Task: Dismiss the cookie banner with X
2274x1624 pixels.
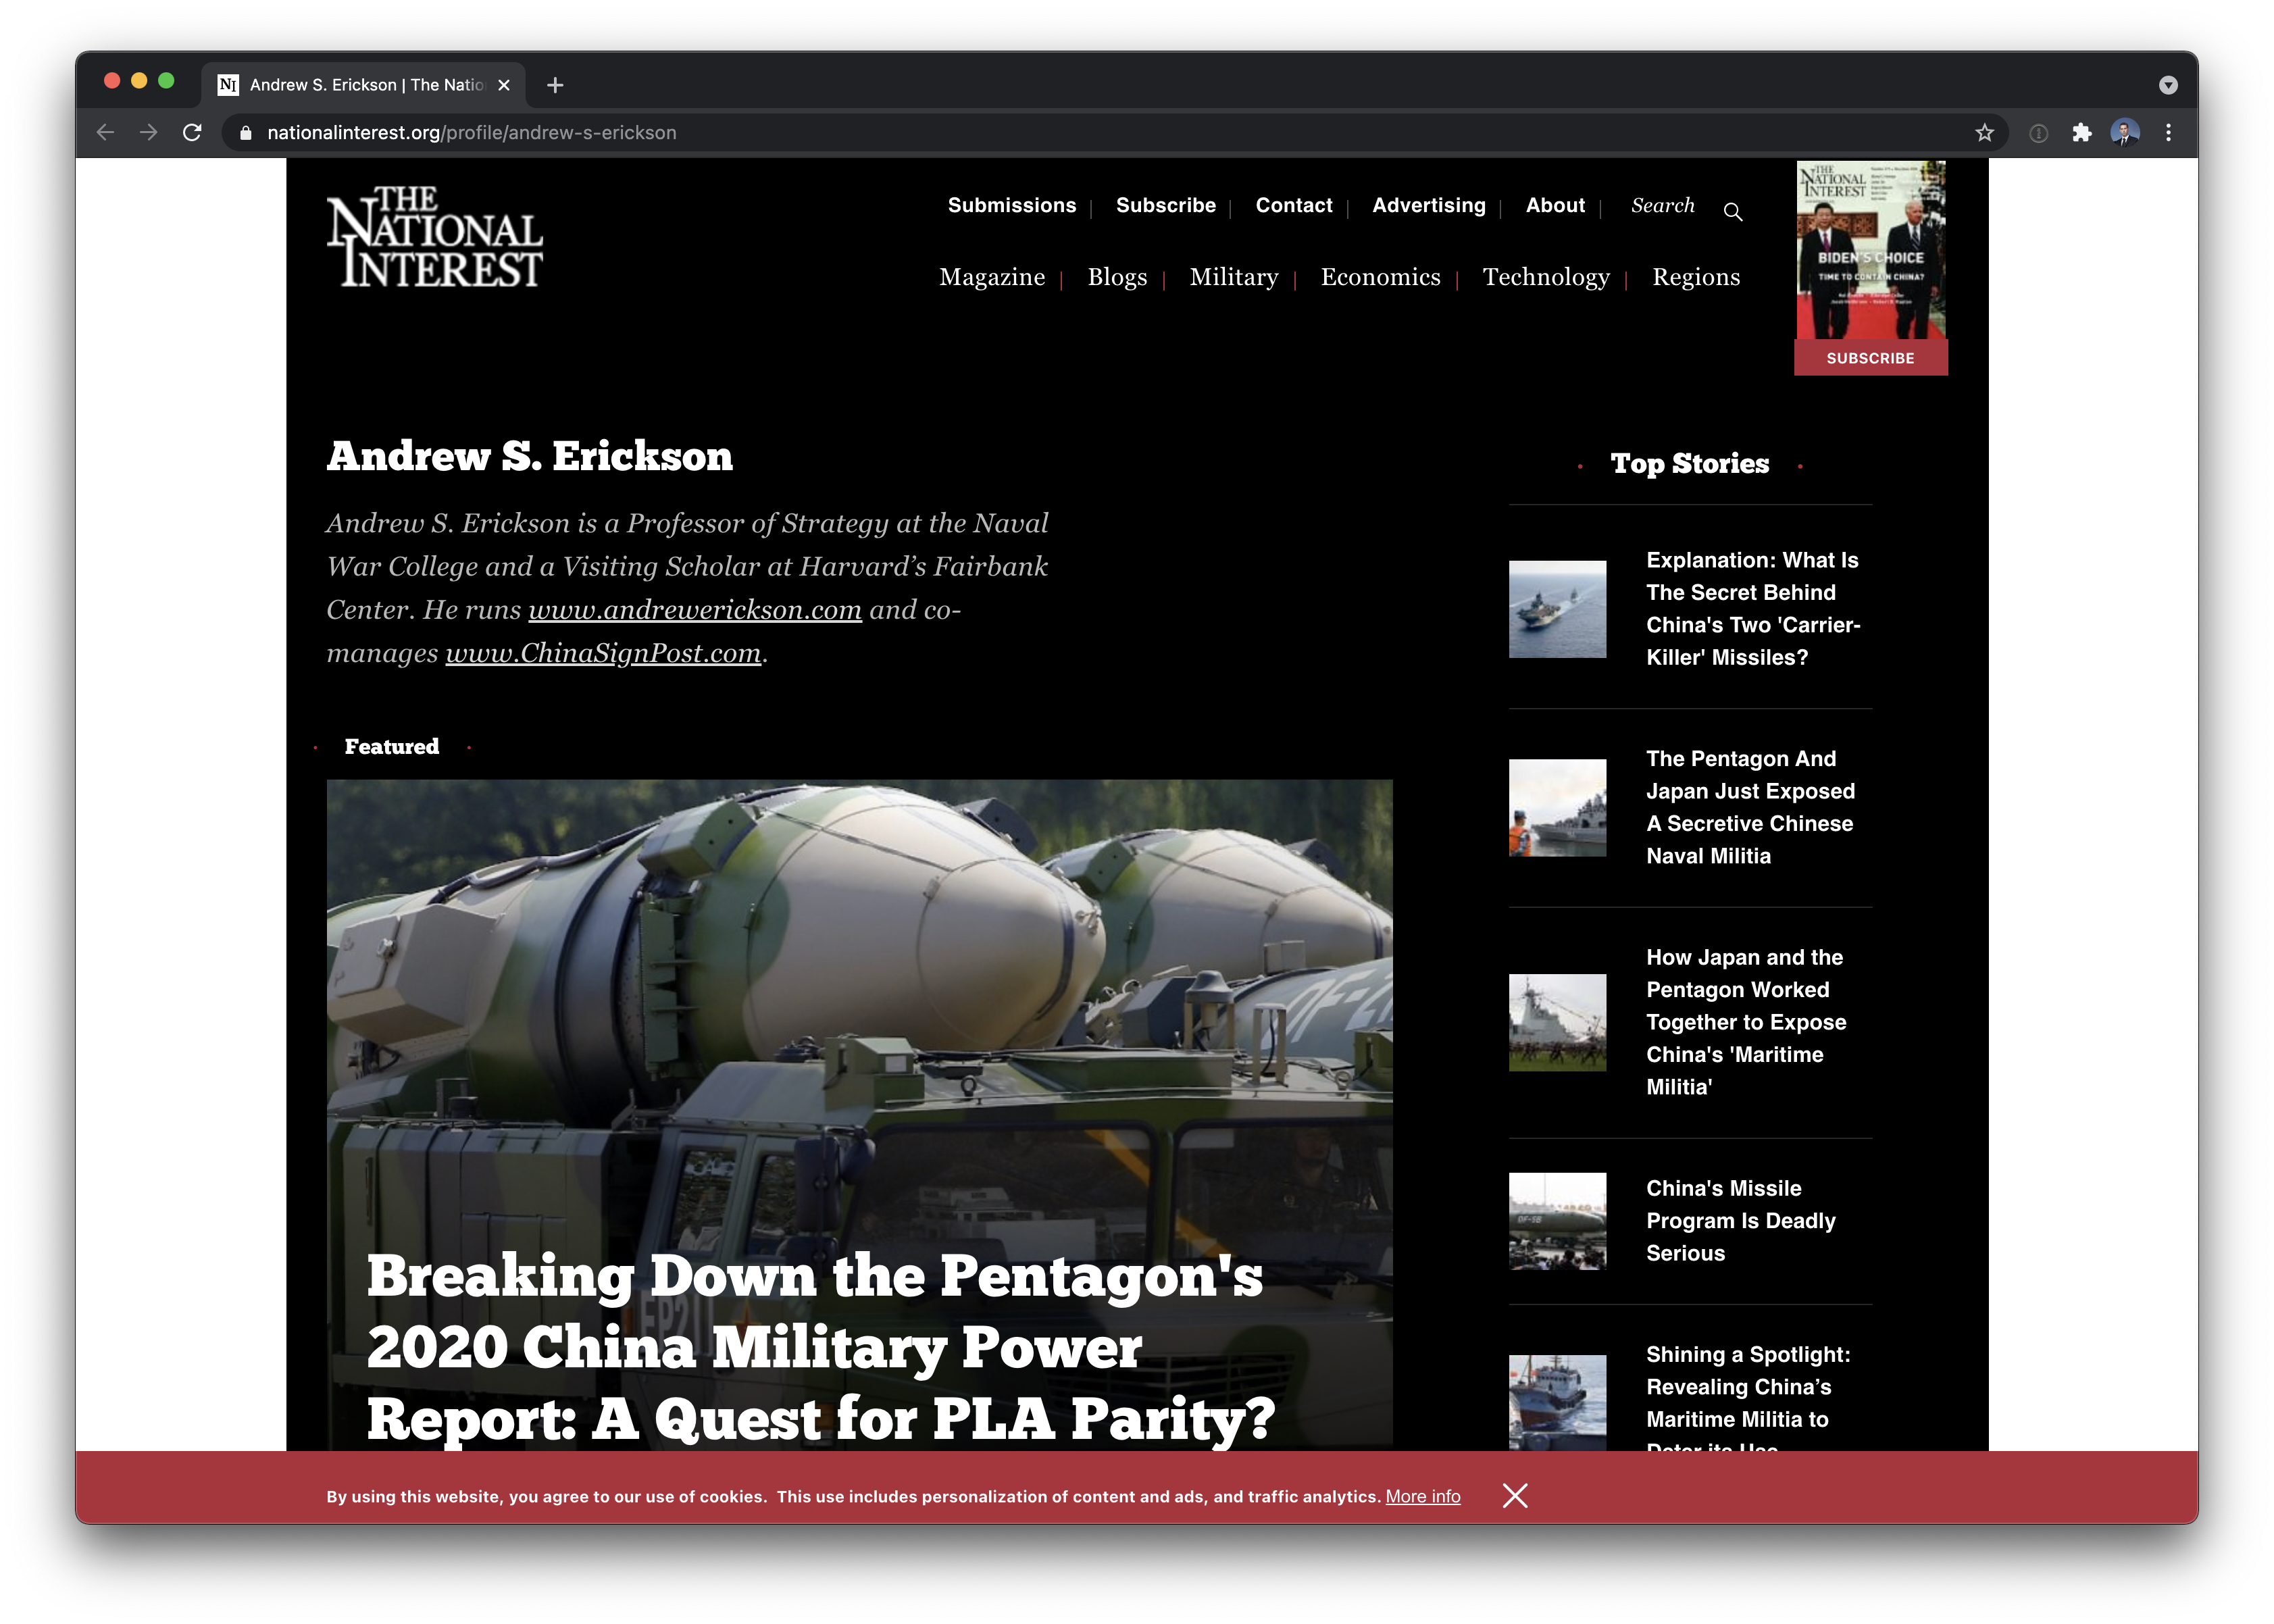Action: [x=1515, y=1495]
